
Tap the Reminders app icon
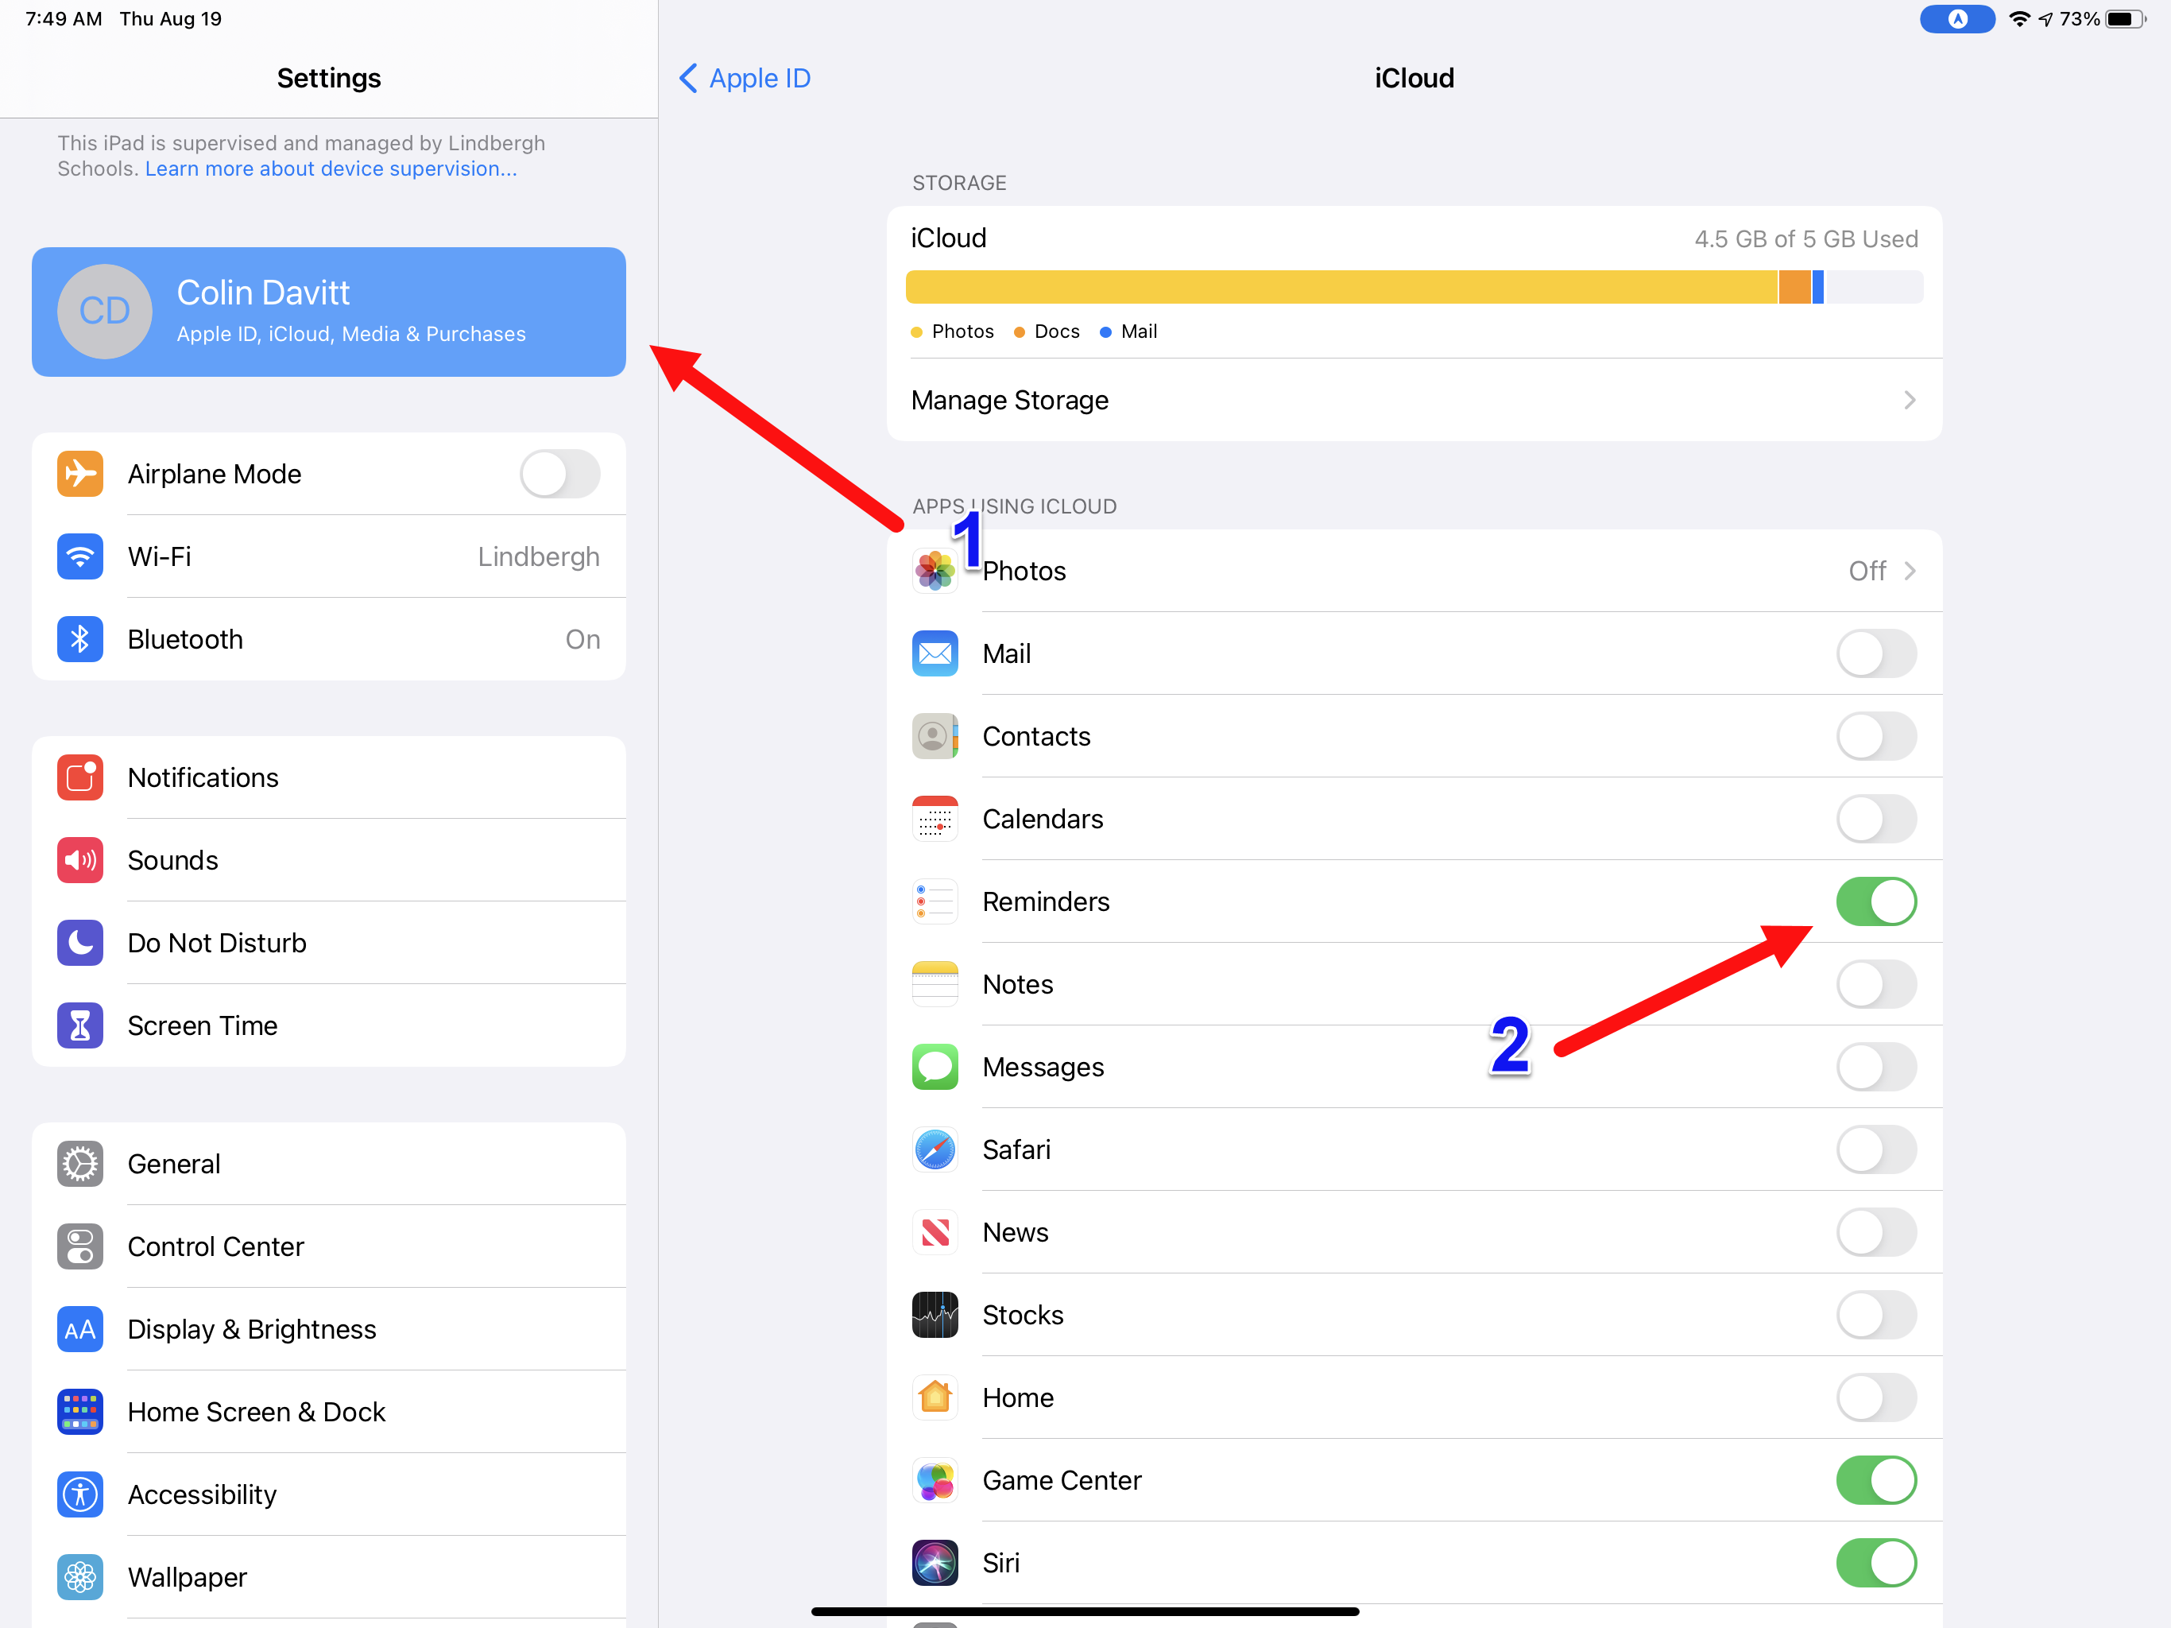click(935, 901)
